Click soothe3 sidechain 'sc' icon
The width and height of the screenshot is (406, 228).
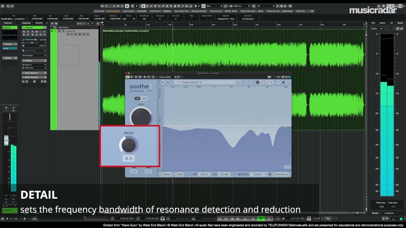coord(163,82)
